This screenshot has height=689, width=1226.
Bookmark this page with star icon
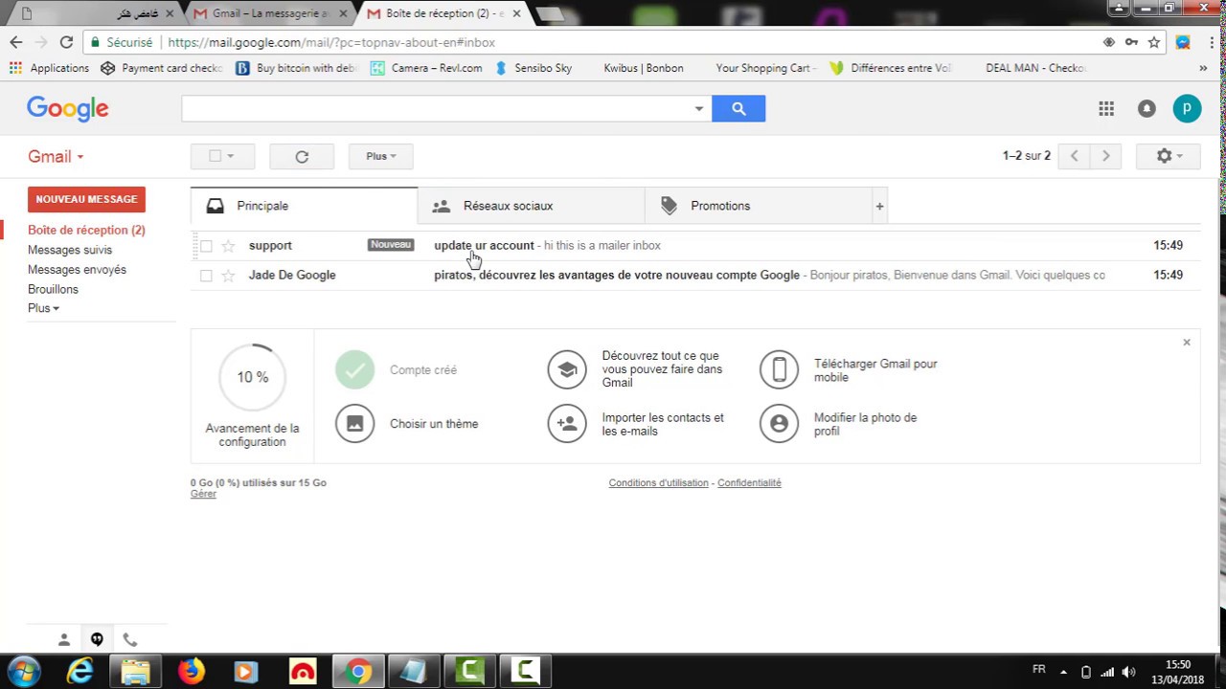tap(1154, 42)
